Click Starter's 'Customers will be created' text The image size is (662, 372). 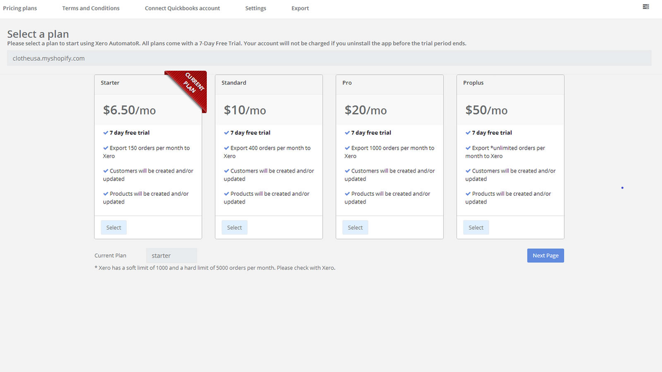(148, 175)
